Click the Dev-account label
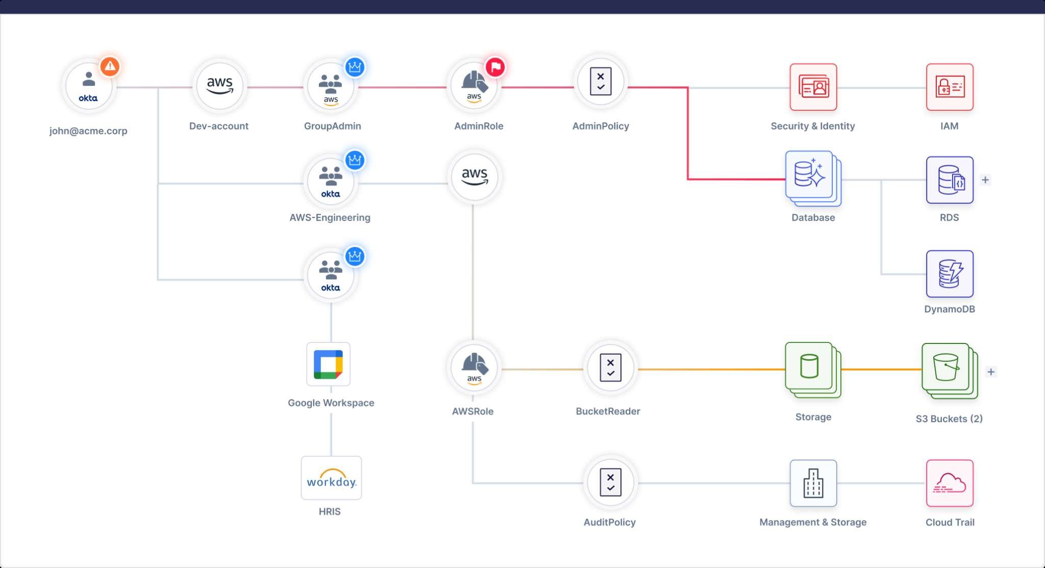This screenshot has width=1045, height=568. [x=219, y=126]
